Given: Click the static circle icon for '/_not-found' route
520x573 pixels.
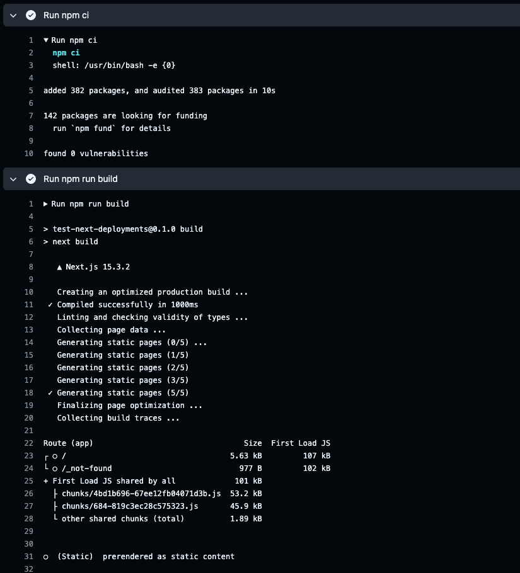Looking at the screenshot, I should 55,469.
